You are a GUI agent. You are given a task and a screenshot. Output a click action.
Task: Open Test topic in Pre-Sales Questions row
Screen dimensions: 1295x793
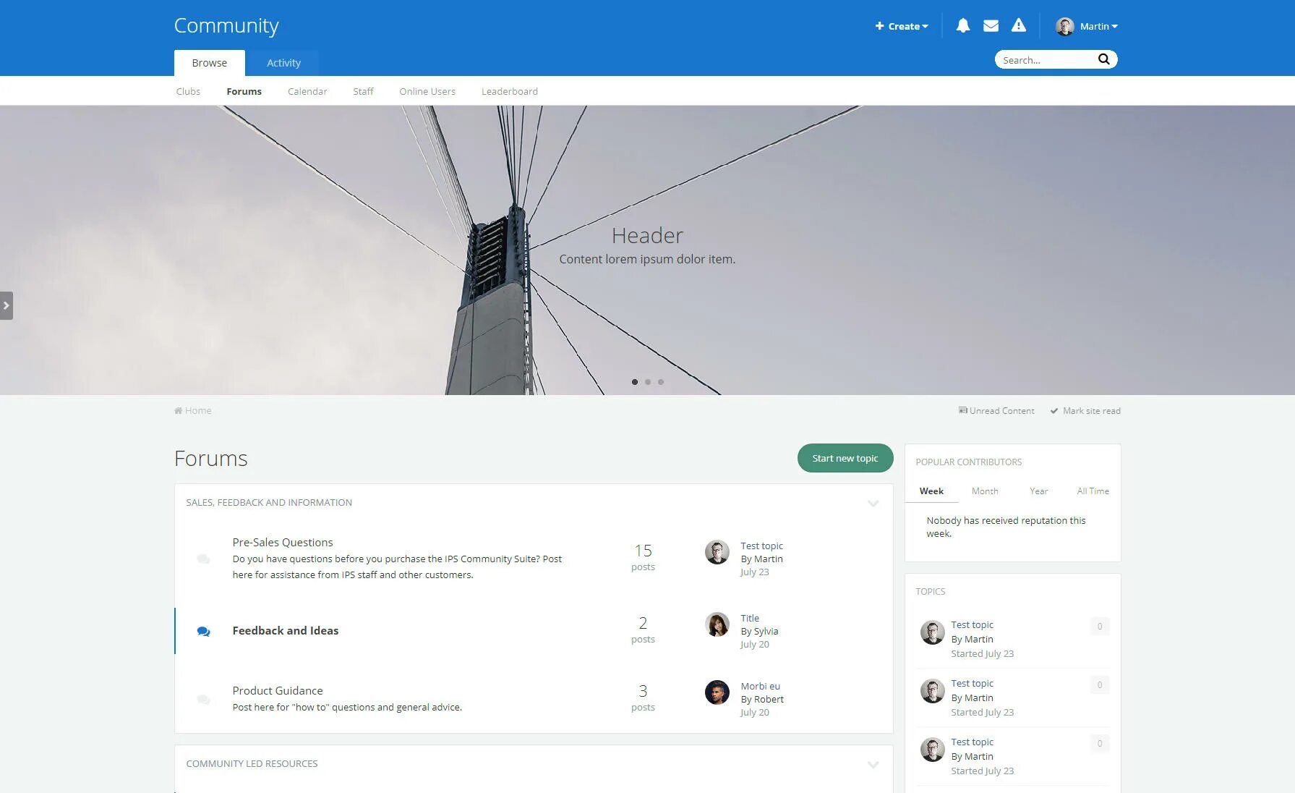(x=761, y=546)
